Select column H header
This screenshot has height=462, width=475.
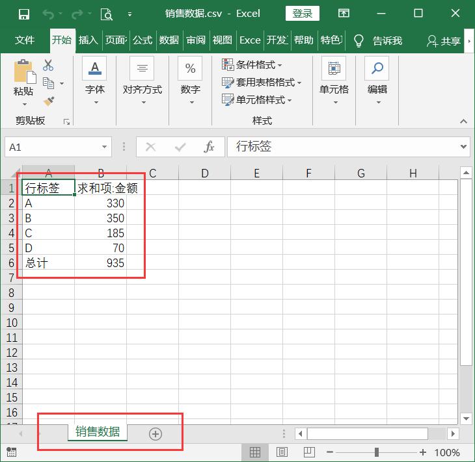(413, 173)
